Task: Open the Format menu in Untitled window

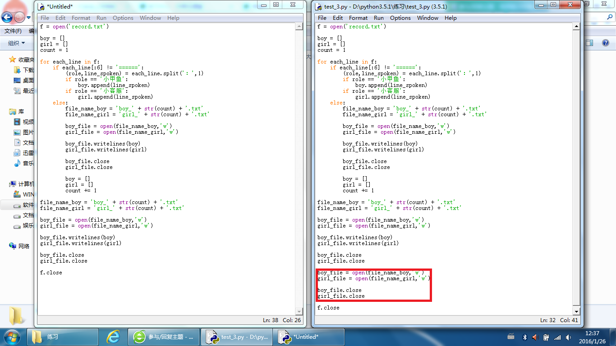Action: (81, 18)
